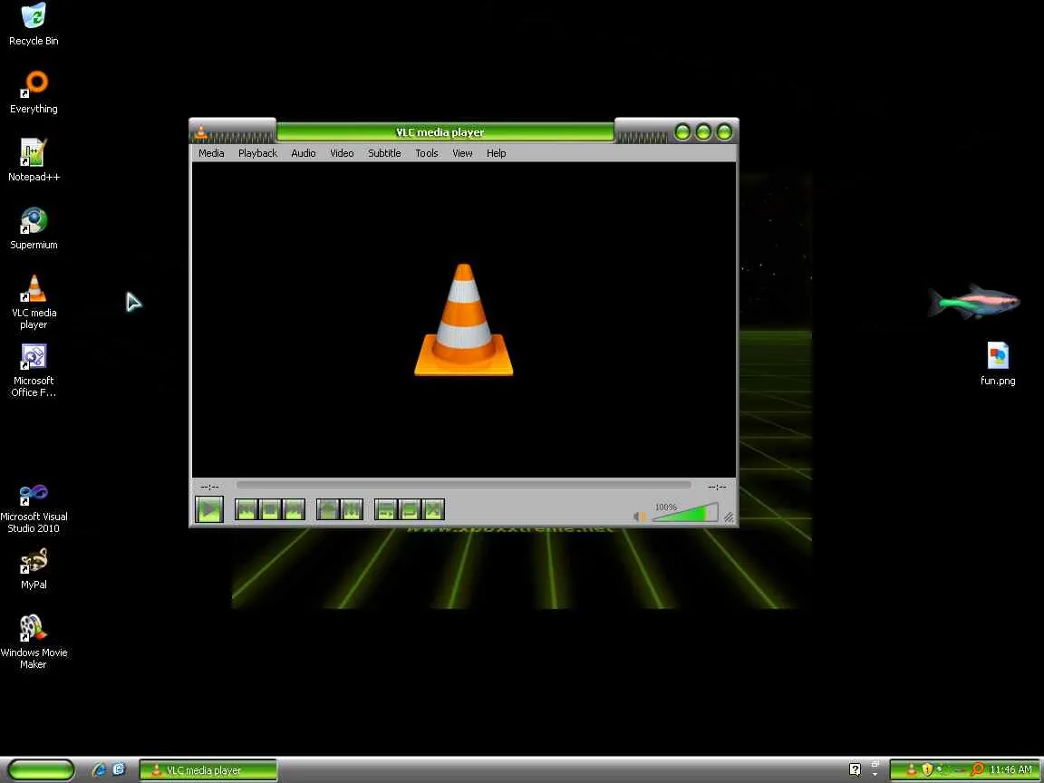This screenshot has width=1044, height=783.
Task: Toggle loop mode button
Action: pos(410,510)
